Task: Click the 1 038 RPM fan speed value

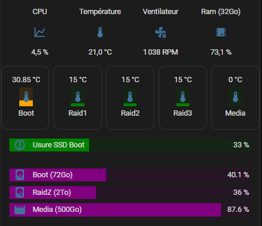Action: pyautogui.click(x=161, y=52)
